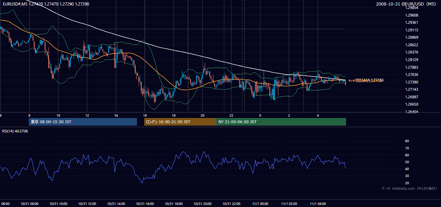Click hour tick 18 under price chart
The width and height of the screenshot is (441, 207).
point(174,116)
